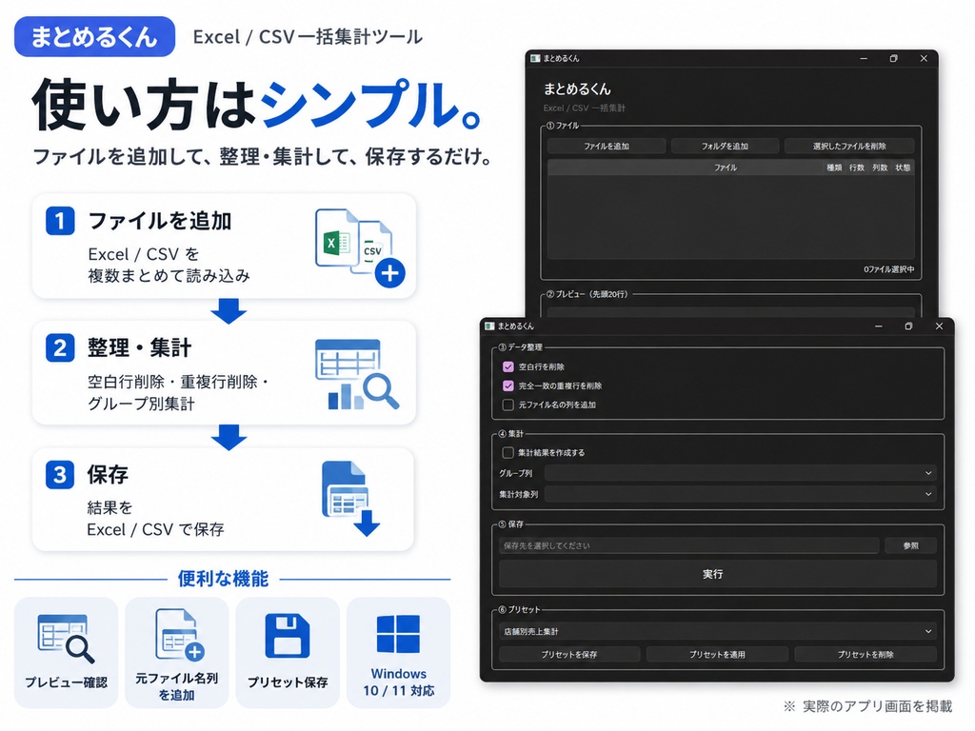Image resolution: width=975 pixels, height=731 pixels.
Task: Click 選択したファイルを削除 button
Action: click(849, 146)
